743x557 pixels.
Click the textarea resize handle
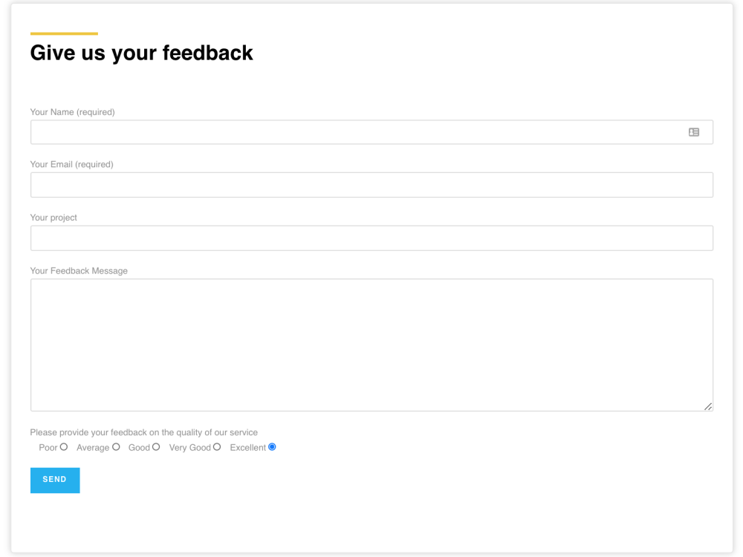(707, 406)
